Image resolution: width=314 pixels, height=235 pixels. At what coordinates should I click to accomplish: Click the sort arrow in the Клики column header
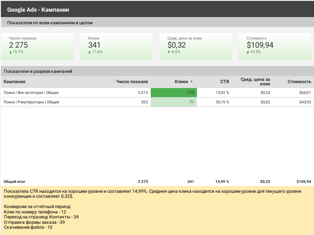click(x=192, y=82)
